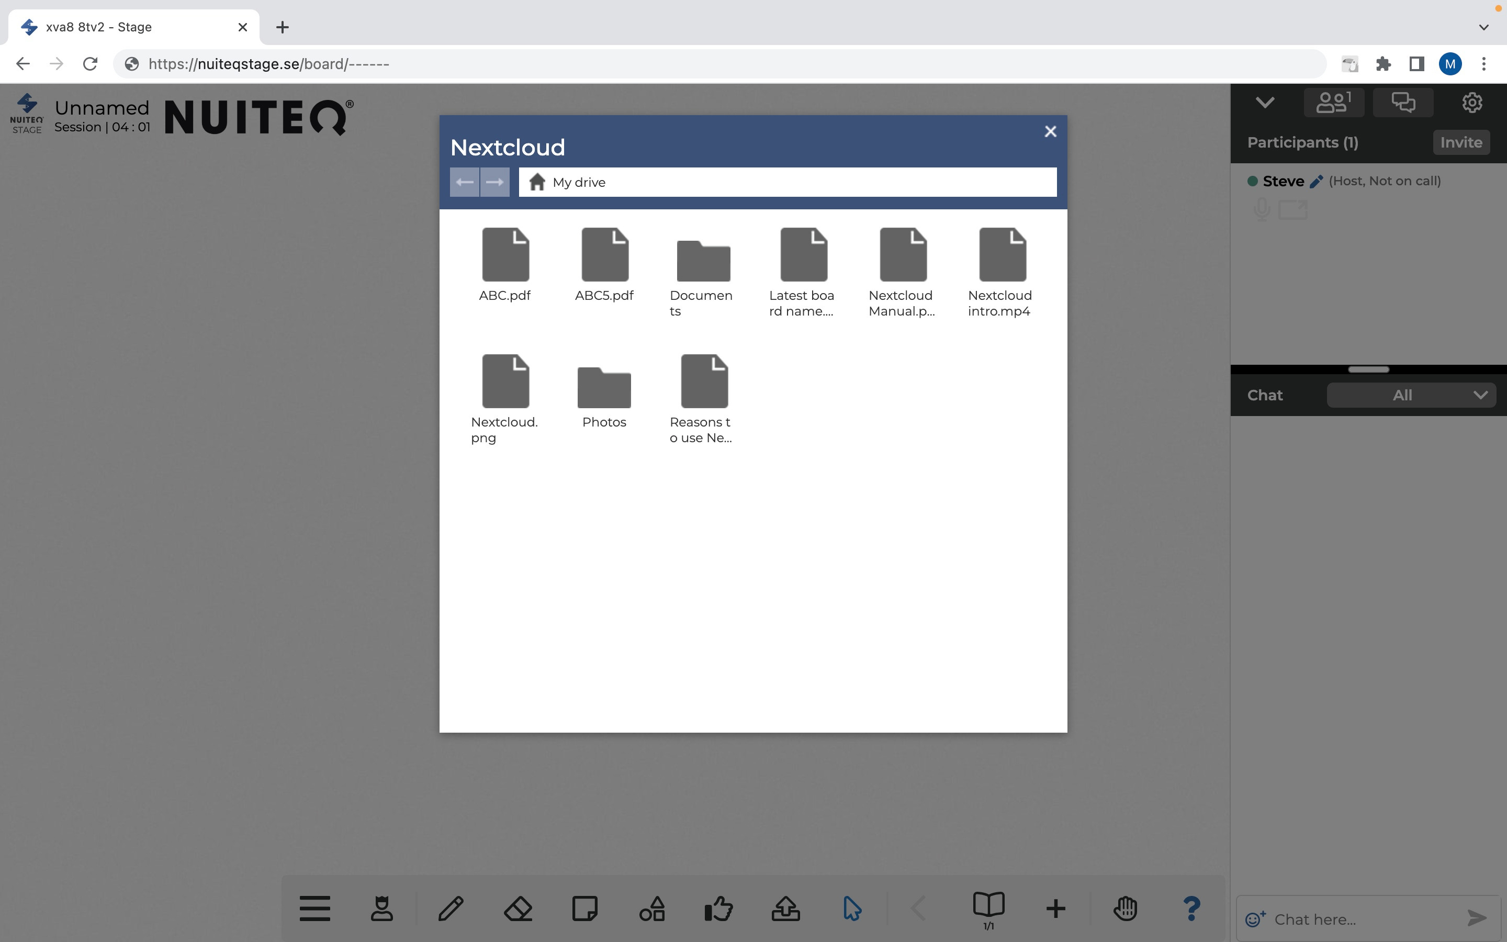Image resolution: width=1507 pixels, height=942 pixels.
Task: Open the upload file tool
Action: 786,909
